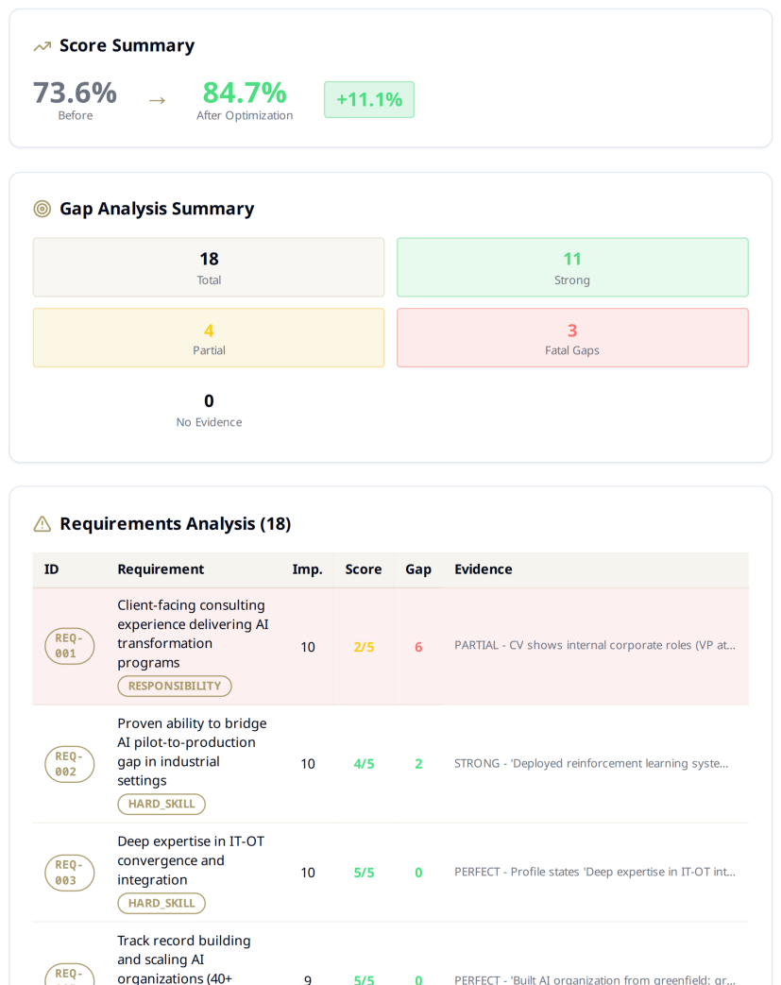The width and height of the screenshot is (781, 985).
Task: Click the HARD_SKILL tag under REQ-003
Action: (x=161, y=903)
